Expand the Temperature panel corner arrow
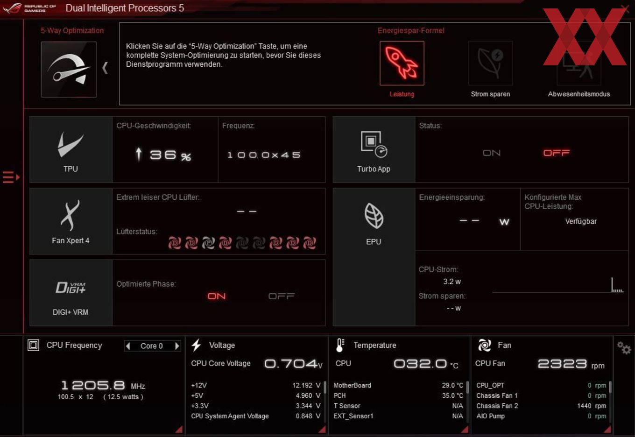635x437 pixels. click(x=465, y=429)
